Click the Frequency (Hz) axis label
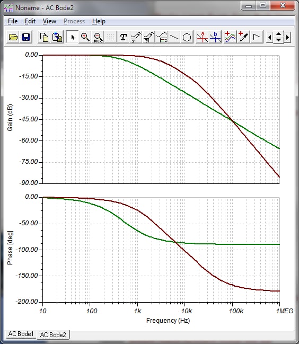Screen dimensions: 299x344 (168, 321)
